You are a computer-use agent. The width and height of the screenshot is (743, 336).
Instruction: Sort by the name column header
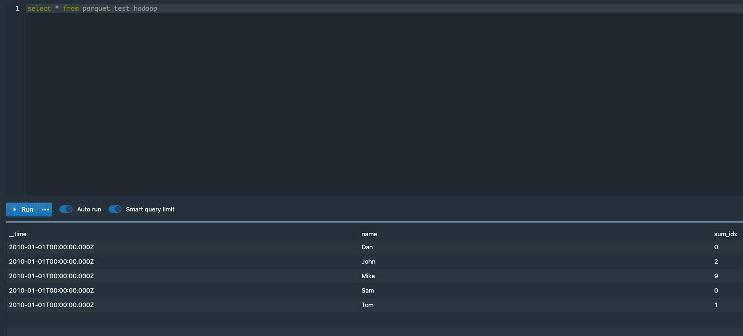click(369, 234)
